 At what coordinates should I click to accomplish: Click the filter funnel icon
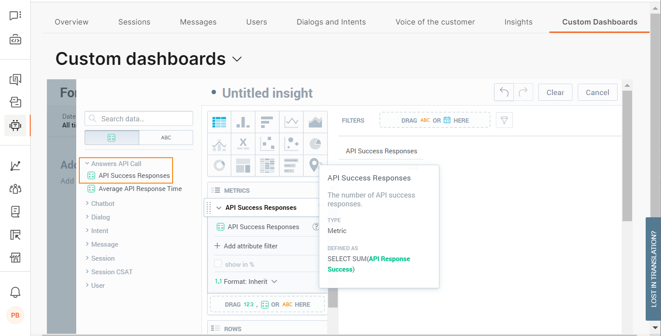(x=504, y=120)
